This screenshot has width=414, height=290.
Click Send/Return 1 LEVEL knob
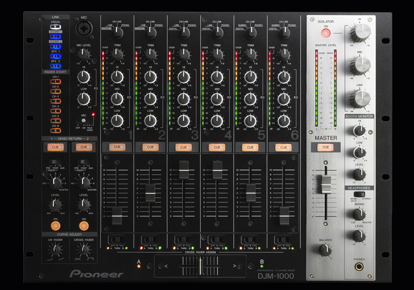[55, 205]
